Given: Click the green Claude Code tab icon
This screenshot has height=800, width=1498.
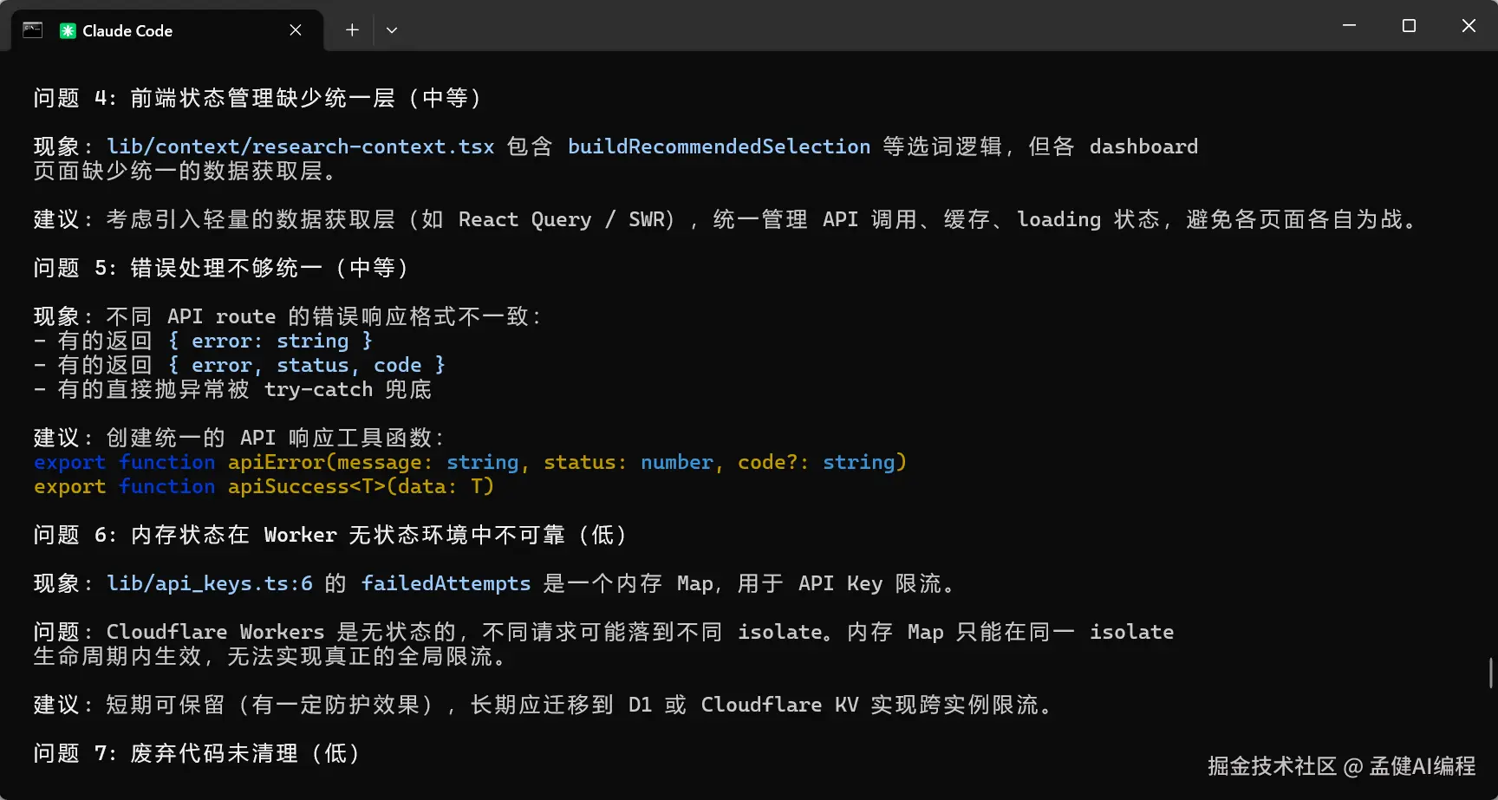Looking at the screenshot, I should click(68, 30).
